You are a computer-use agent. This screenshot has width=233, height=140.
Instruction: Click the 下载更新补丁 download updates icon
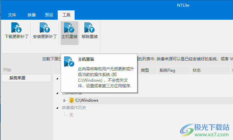16,28
